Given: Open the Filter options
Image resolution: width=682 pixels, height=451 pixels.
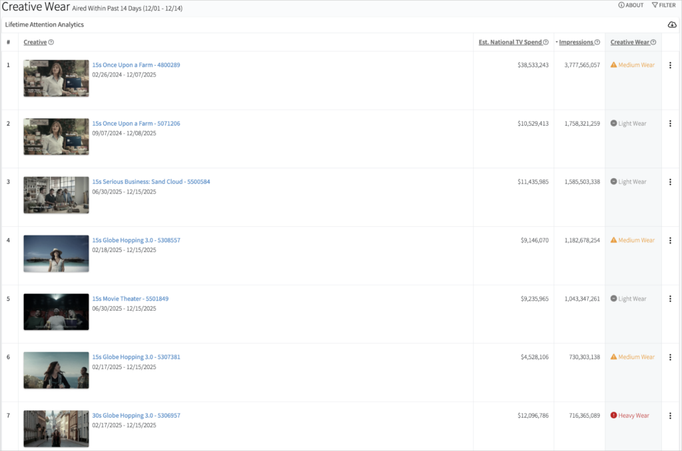Looking at the screenshot, I should pos(663,5).
